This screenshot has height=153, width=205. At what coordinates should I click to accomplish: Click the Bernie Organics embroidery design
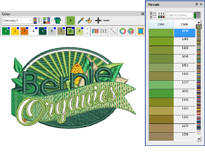73,88
